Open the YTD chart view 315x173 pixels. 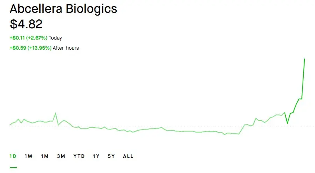coord(79,156)
